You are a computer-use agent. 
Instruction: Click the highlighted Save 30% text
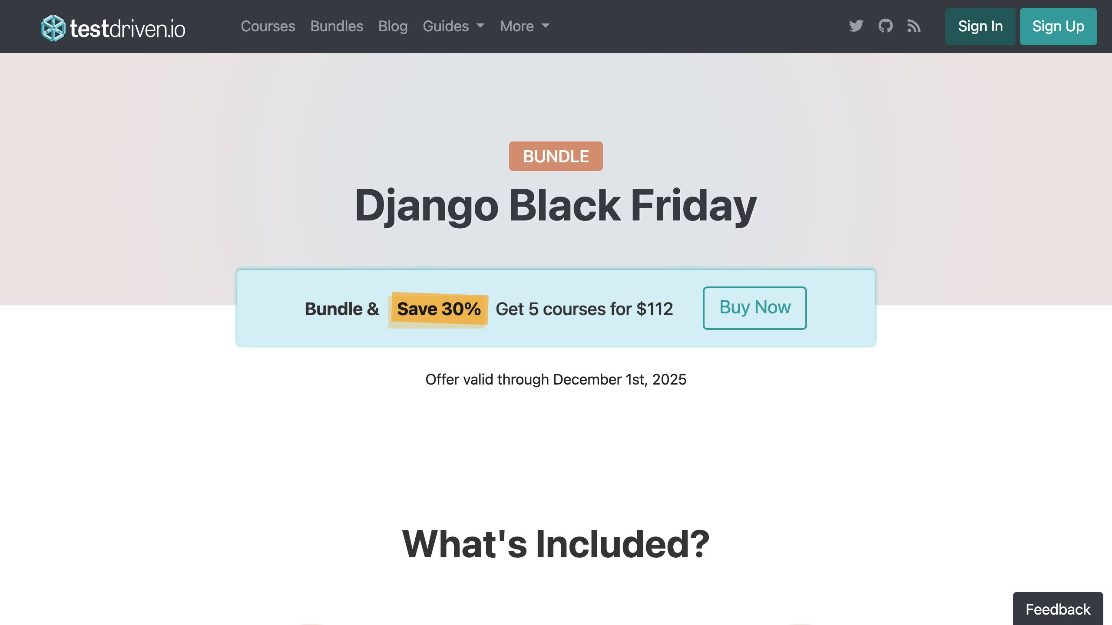pos(439,309)
